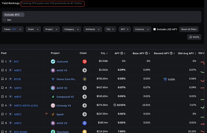Bookmark the JustLend BTC pool row
The image size is (207, 133).
2,62
